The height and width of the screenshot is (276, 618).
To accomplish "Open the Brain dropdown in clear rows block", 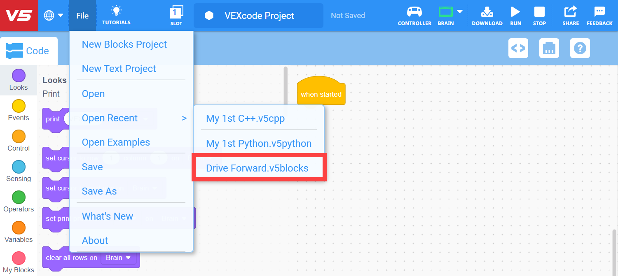I will 119,257.
